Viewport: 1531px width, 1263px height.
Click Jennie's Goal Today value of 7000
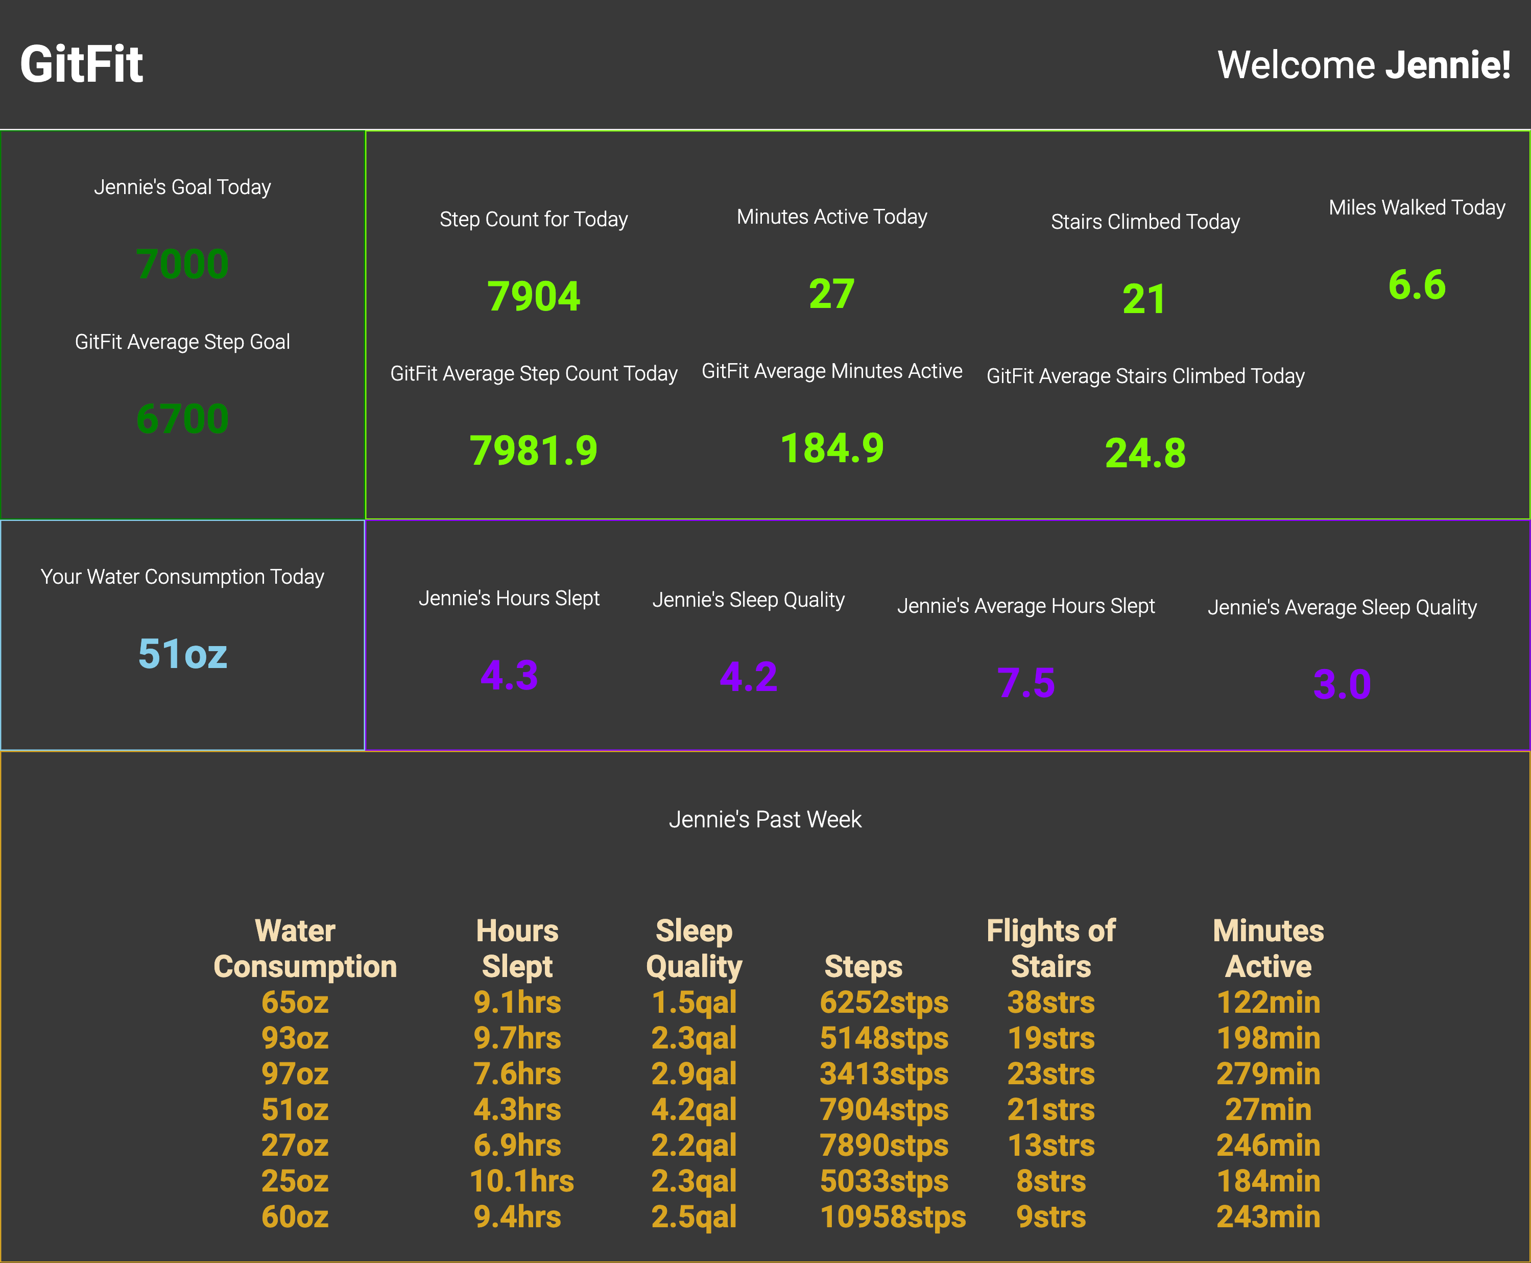(181, 264)
